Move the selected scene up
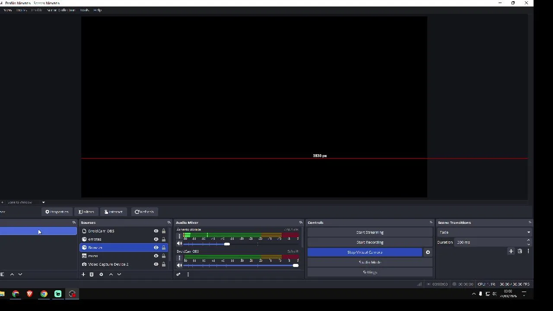This screenshot has height=311, width=553. click(12, 274)
